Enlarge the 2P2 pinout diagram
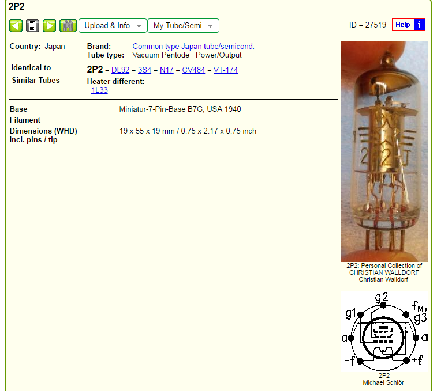 (x=384, y=332)
